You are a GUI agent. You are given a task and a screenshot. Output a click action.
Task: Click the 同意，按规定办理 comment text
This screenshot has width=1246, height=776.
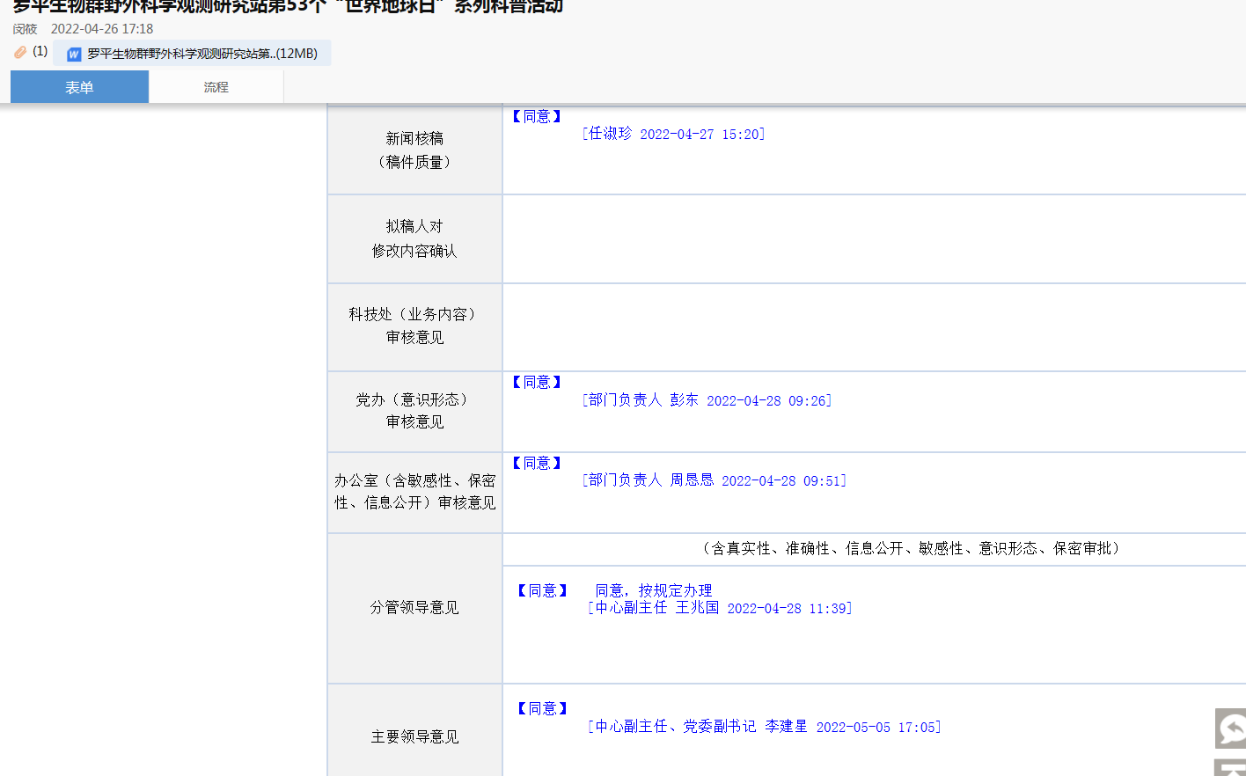tap(653, 590)
